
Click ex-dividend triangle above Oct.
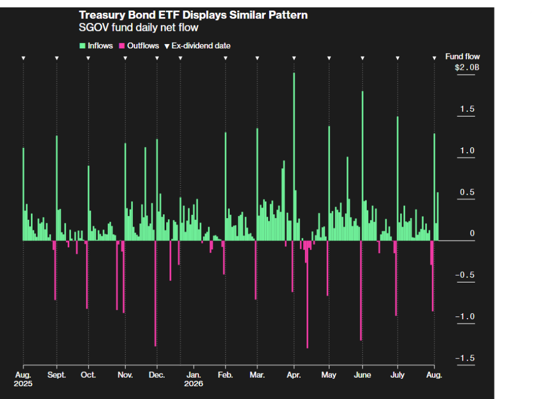[x=88, y=59]
